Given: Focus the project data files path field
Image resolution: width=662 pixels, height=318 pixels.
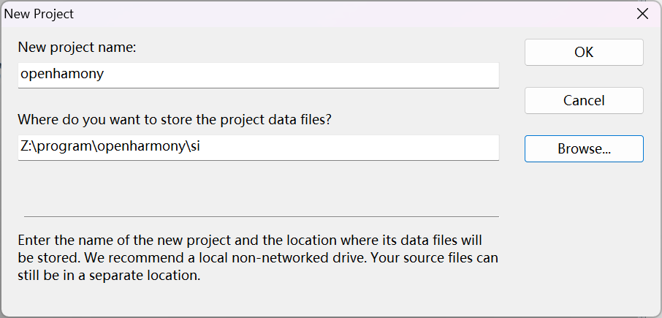Looking at the screenshot, I should pos(258,148).
